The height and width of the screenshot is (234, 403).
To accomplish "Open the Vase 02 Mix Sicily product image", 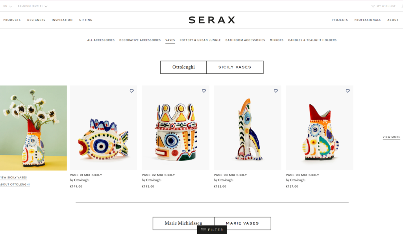I will click(176, 128).
